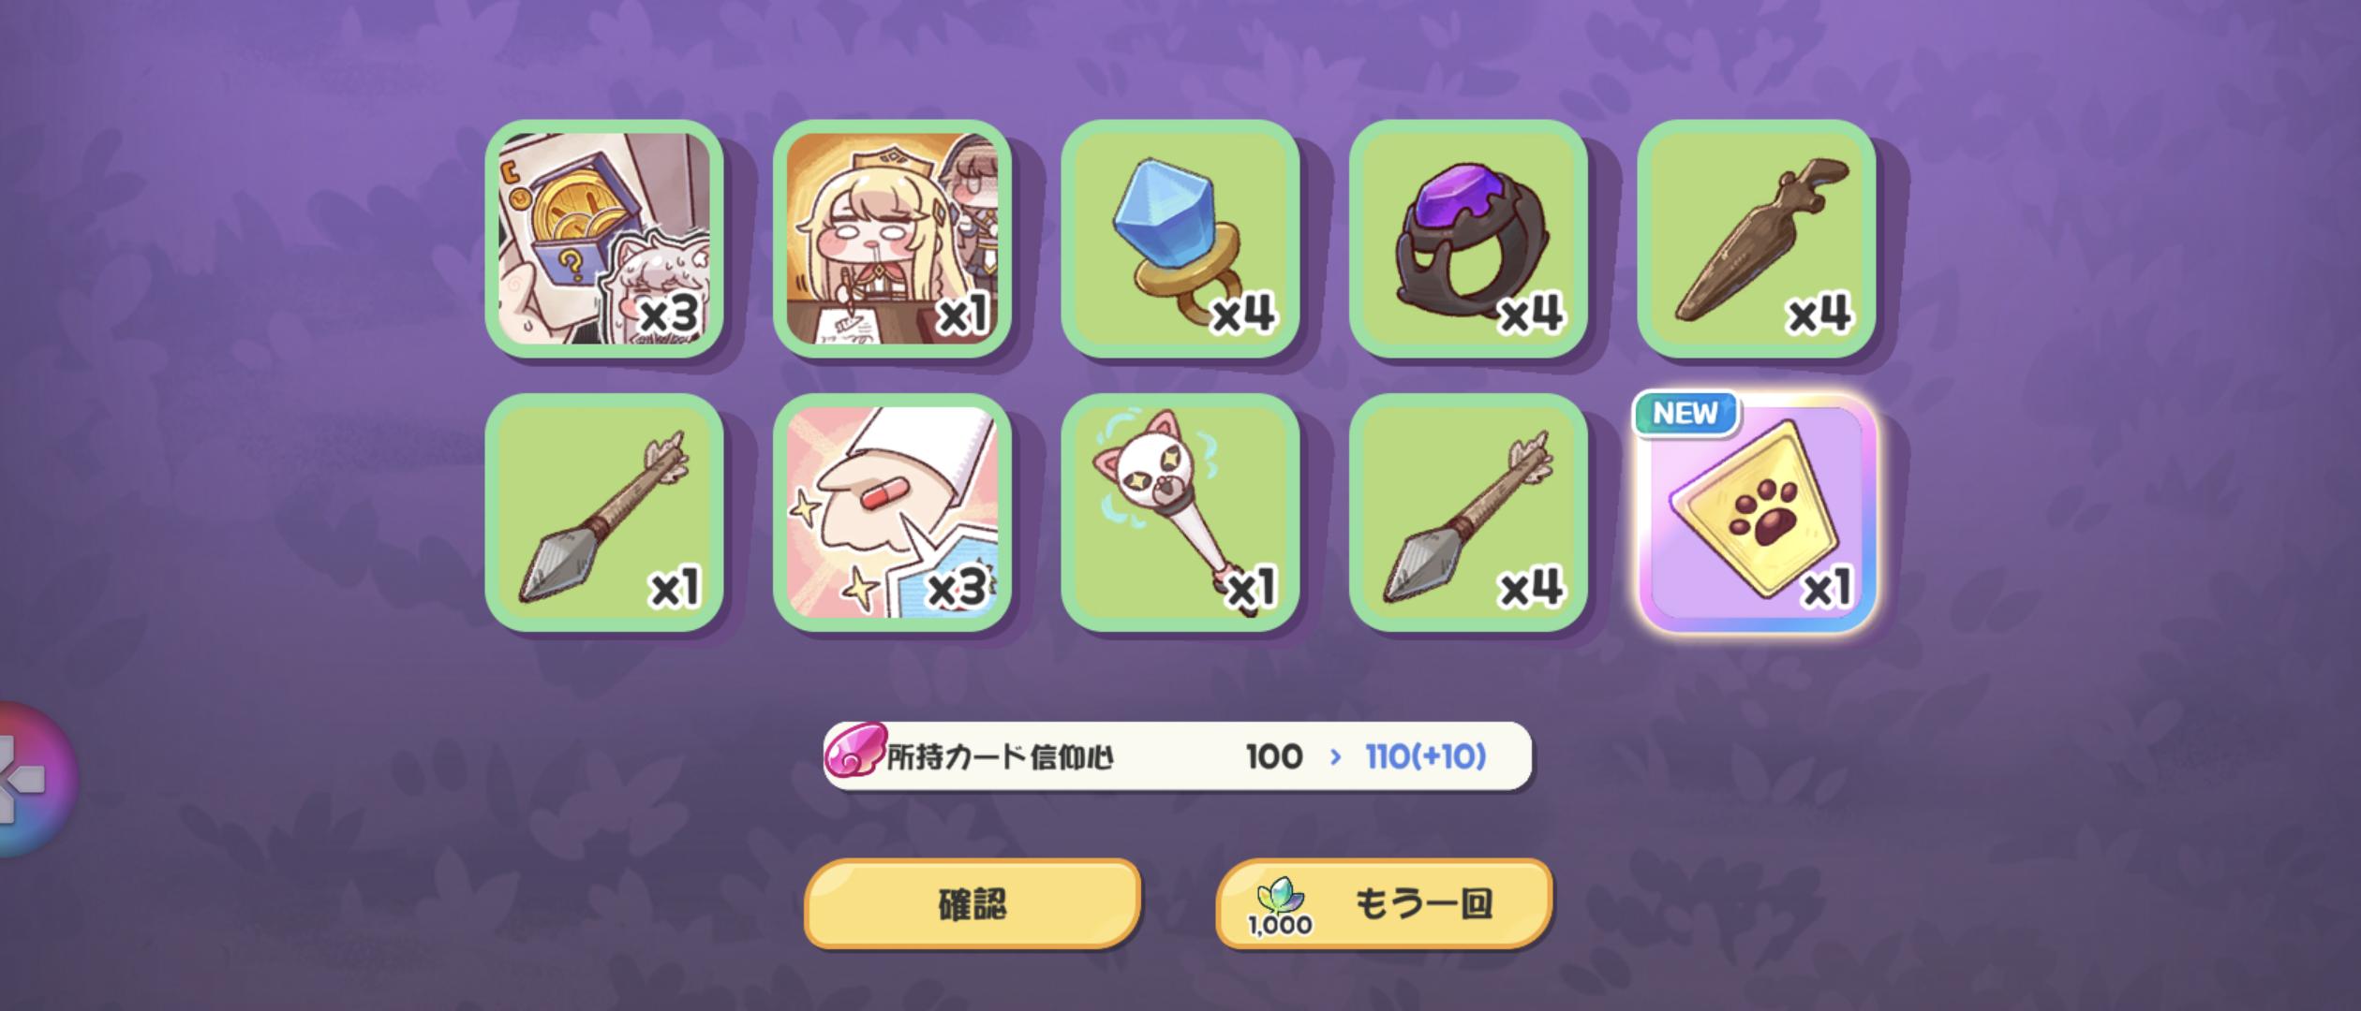The image size is (2361, 1011).
Task: Tap the coin box card reward x3
Action: coord(604,239)
